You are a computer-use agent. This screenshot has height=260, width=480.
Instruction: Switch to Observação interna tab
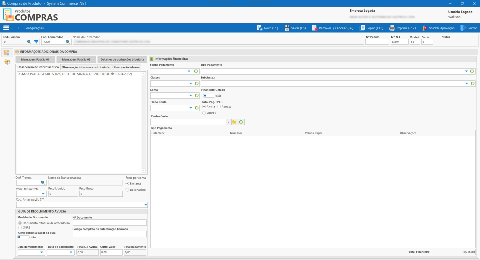(x=126, y=67)
